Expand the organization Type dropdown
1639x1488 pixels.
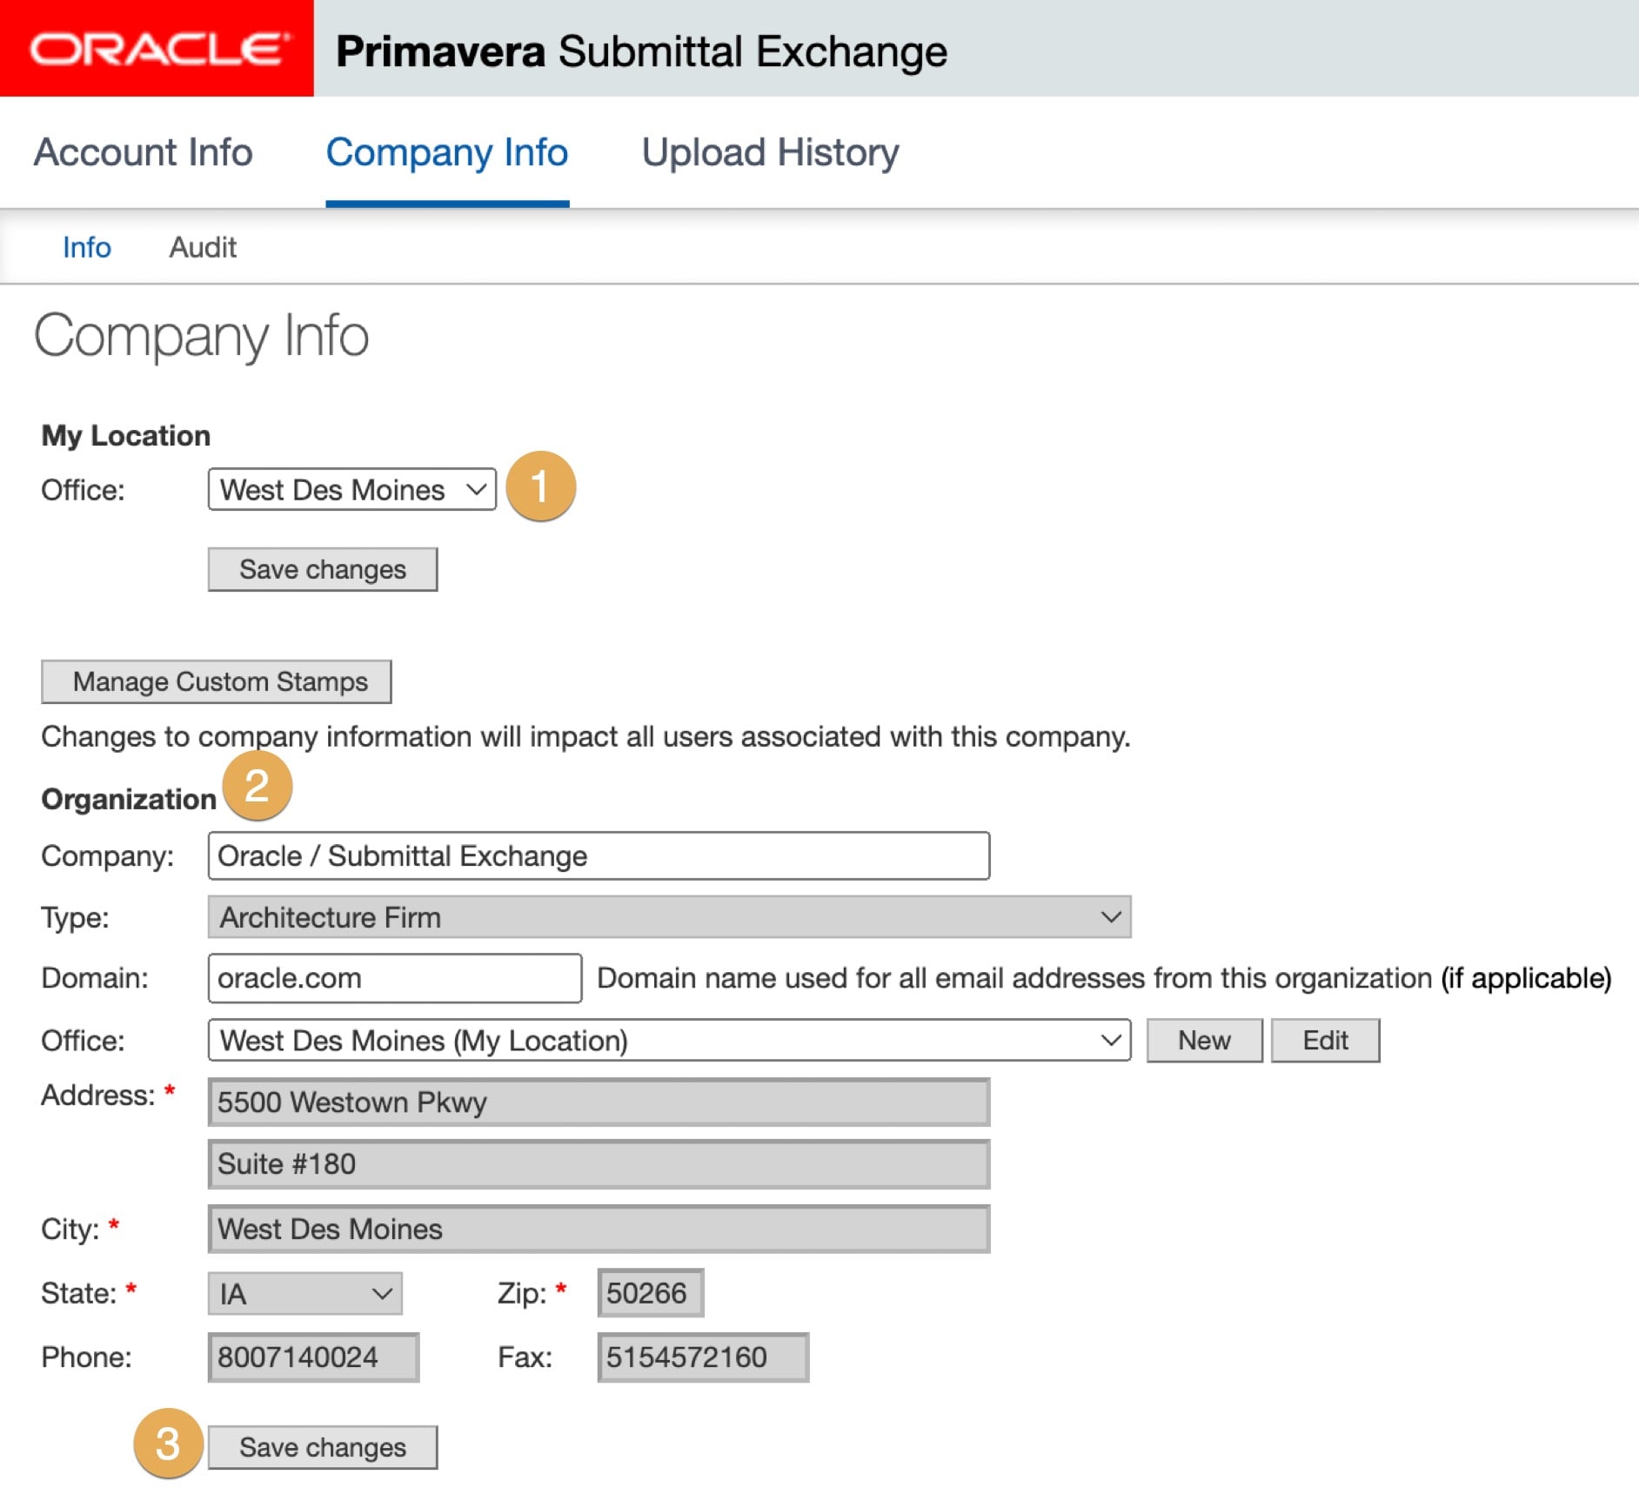point(668,917)
